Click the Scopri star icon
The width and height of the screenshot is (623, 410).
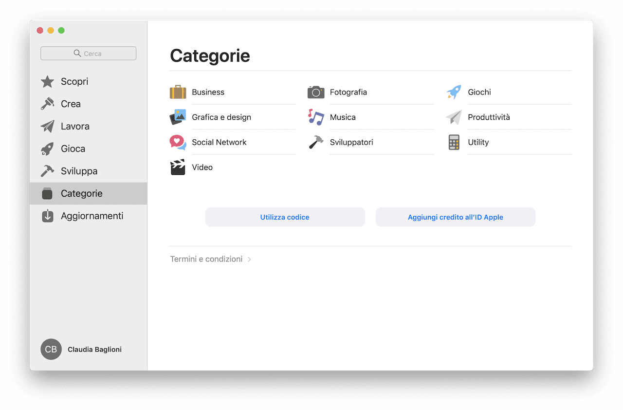pyautogui.click(x=47, y=81)
